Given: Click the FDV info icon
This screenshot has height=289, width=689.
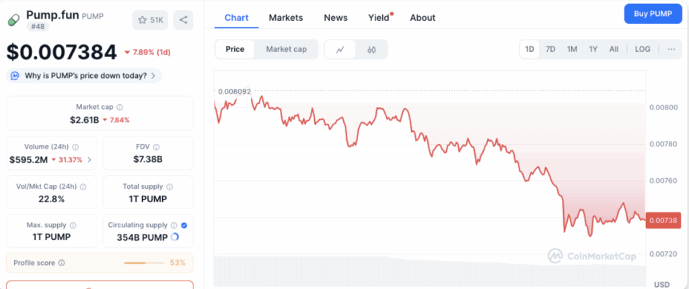Looking at the screenshot, I should 157,147.
